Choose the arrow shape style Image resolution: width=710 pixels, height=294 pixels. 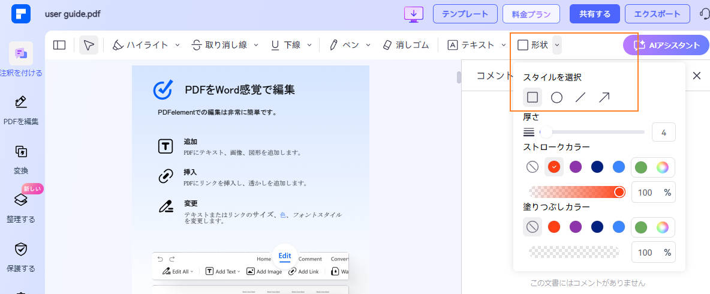604,97
